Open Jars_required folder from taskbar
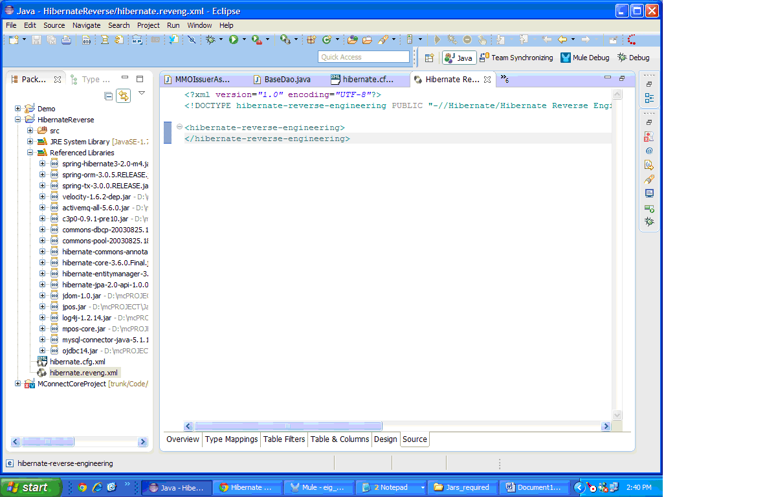The width and height of the screenshot is (776, 497). tap(462, 487)
